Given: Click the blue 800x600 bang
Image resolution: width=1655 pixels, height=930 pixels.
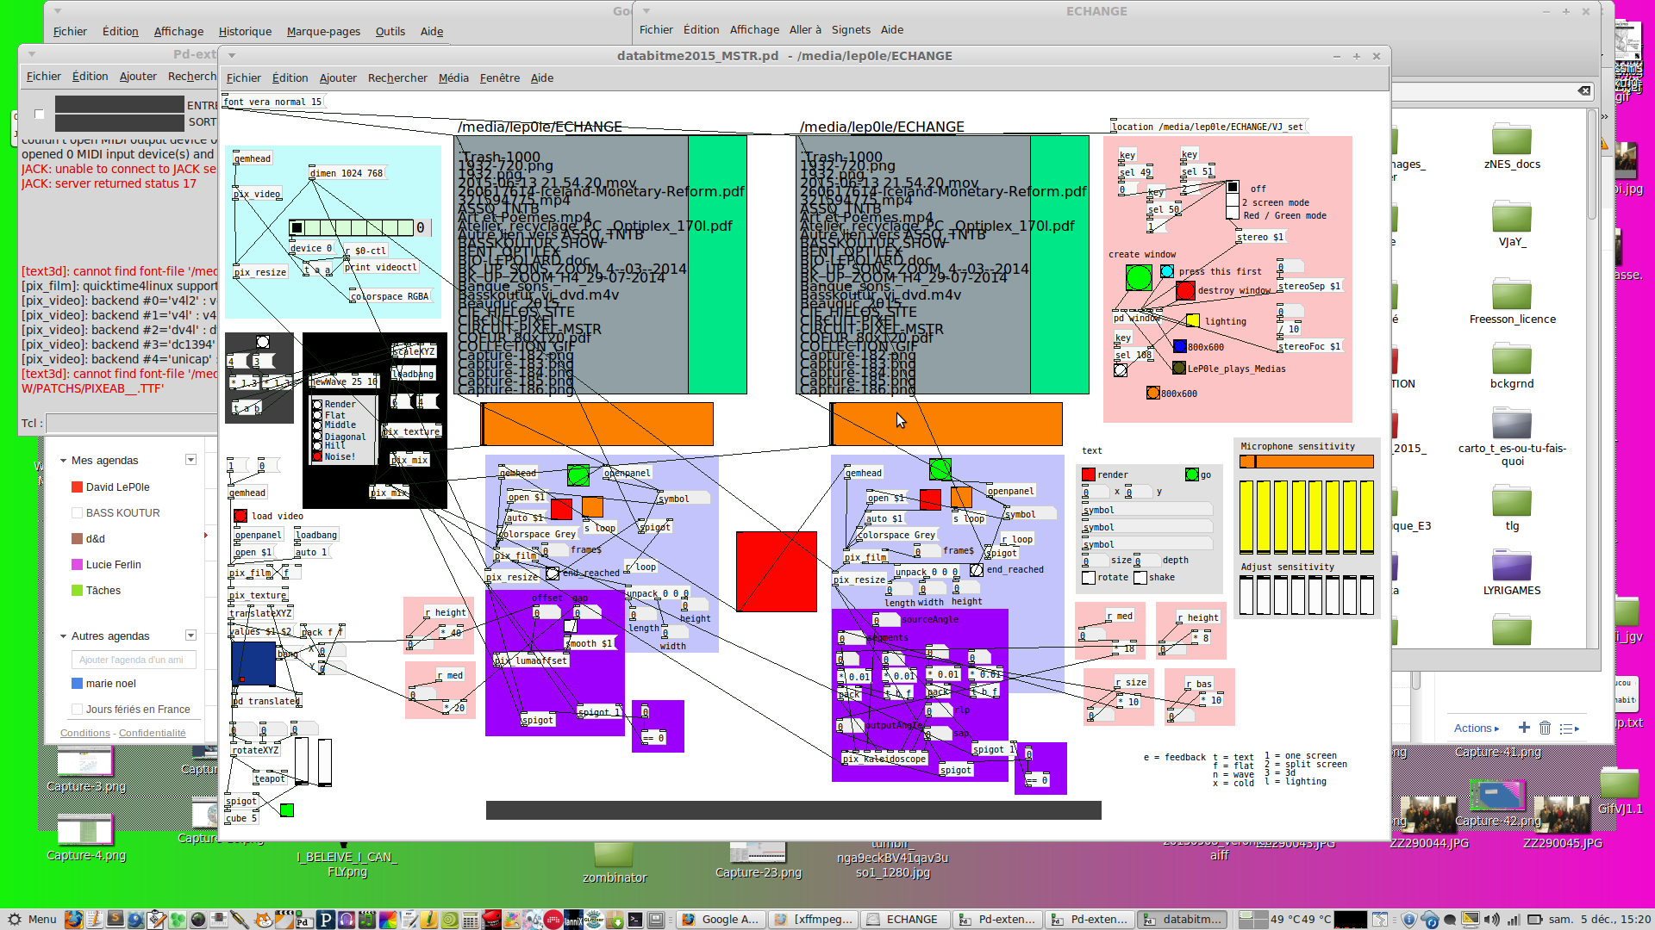Looking at the screenshot, I should click(1179, 346).
